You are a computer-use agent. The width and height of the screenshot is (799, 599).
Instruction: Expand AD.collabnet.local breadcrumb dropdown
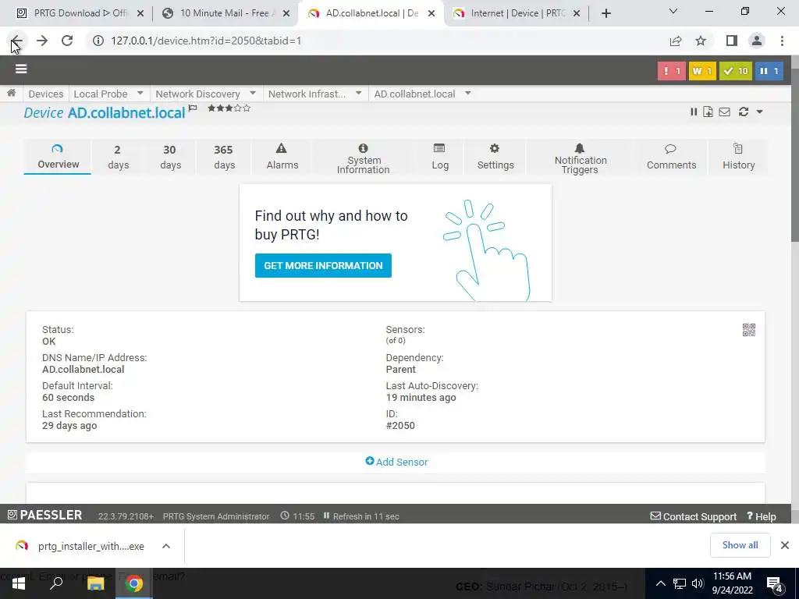coord(468,94)
